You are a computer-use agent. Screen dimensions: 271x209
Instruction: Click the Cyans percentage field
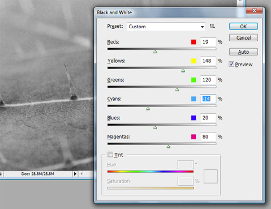pos(208,99)
